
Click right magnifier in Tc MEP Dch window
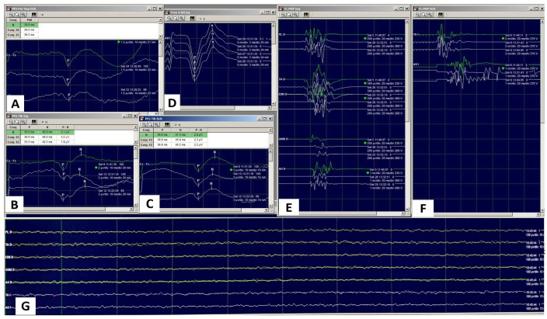(x=430, y=14)
